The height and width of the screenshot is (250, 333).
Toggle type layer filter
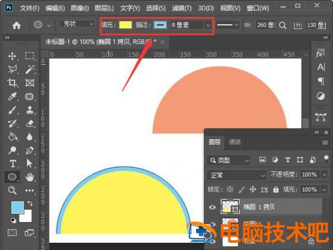coord(288,160)
